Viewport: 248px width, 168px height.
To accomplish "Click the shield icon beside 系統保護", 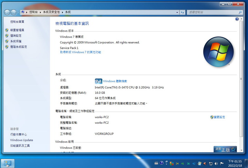I will tap(7, 41).
